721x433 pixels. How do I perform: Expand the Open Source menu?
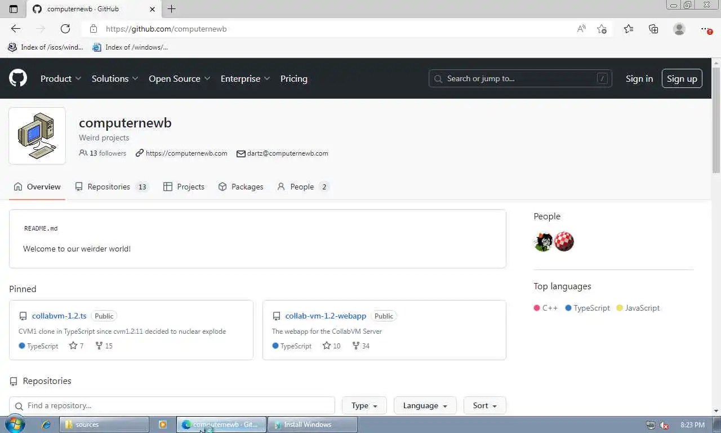(179, 78)
